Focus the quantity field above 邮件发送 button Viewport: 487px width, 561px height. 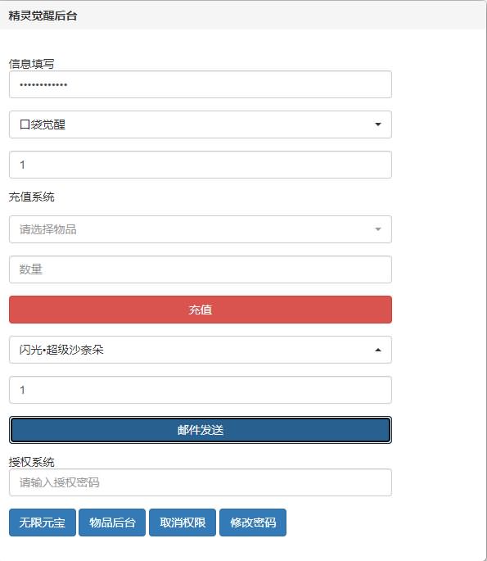(201, 390)
